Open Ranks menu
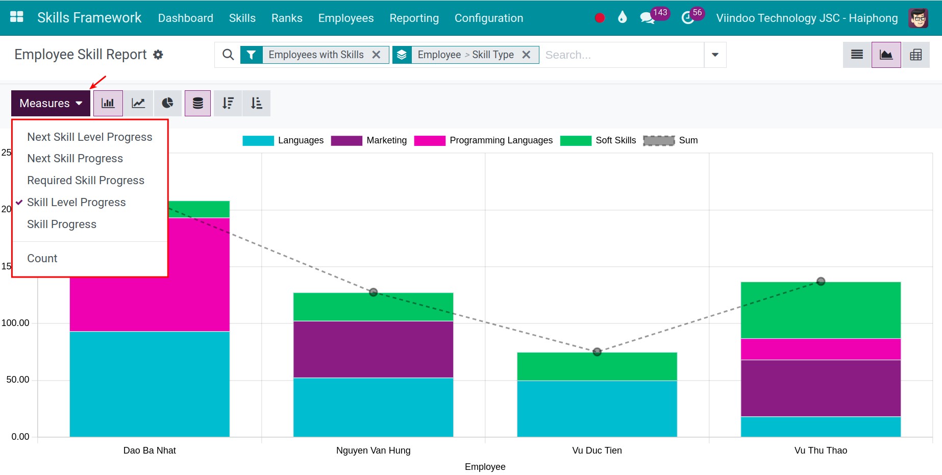Image resolution: width=942 pixels, height=475 pixels. (x=287, y=18)
